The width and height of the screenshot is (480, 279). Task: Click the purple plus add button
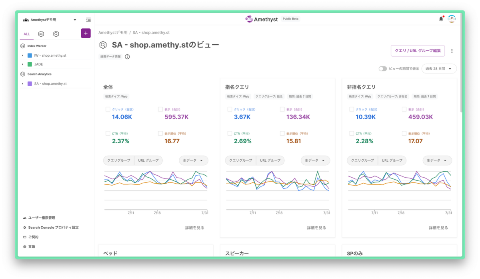[x=86, y=34]
